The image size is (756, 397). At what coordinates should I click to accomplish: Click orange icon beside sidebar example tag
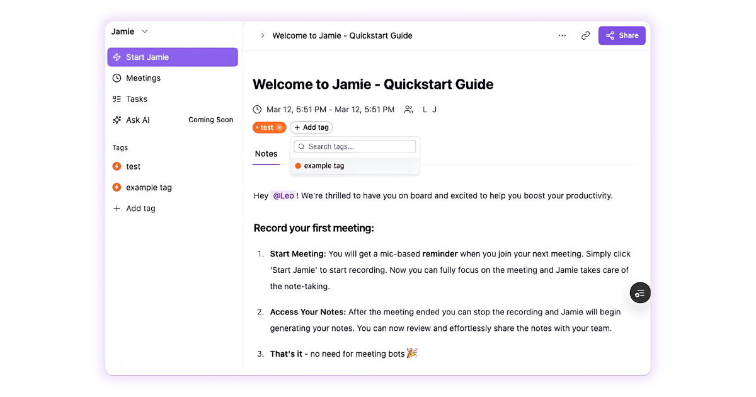(x=117, y=187)
